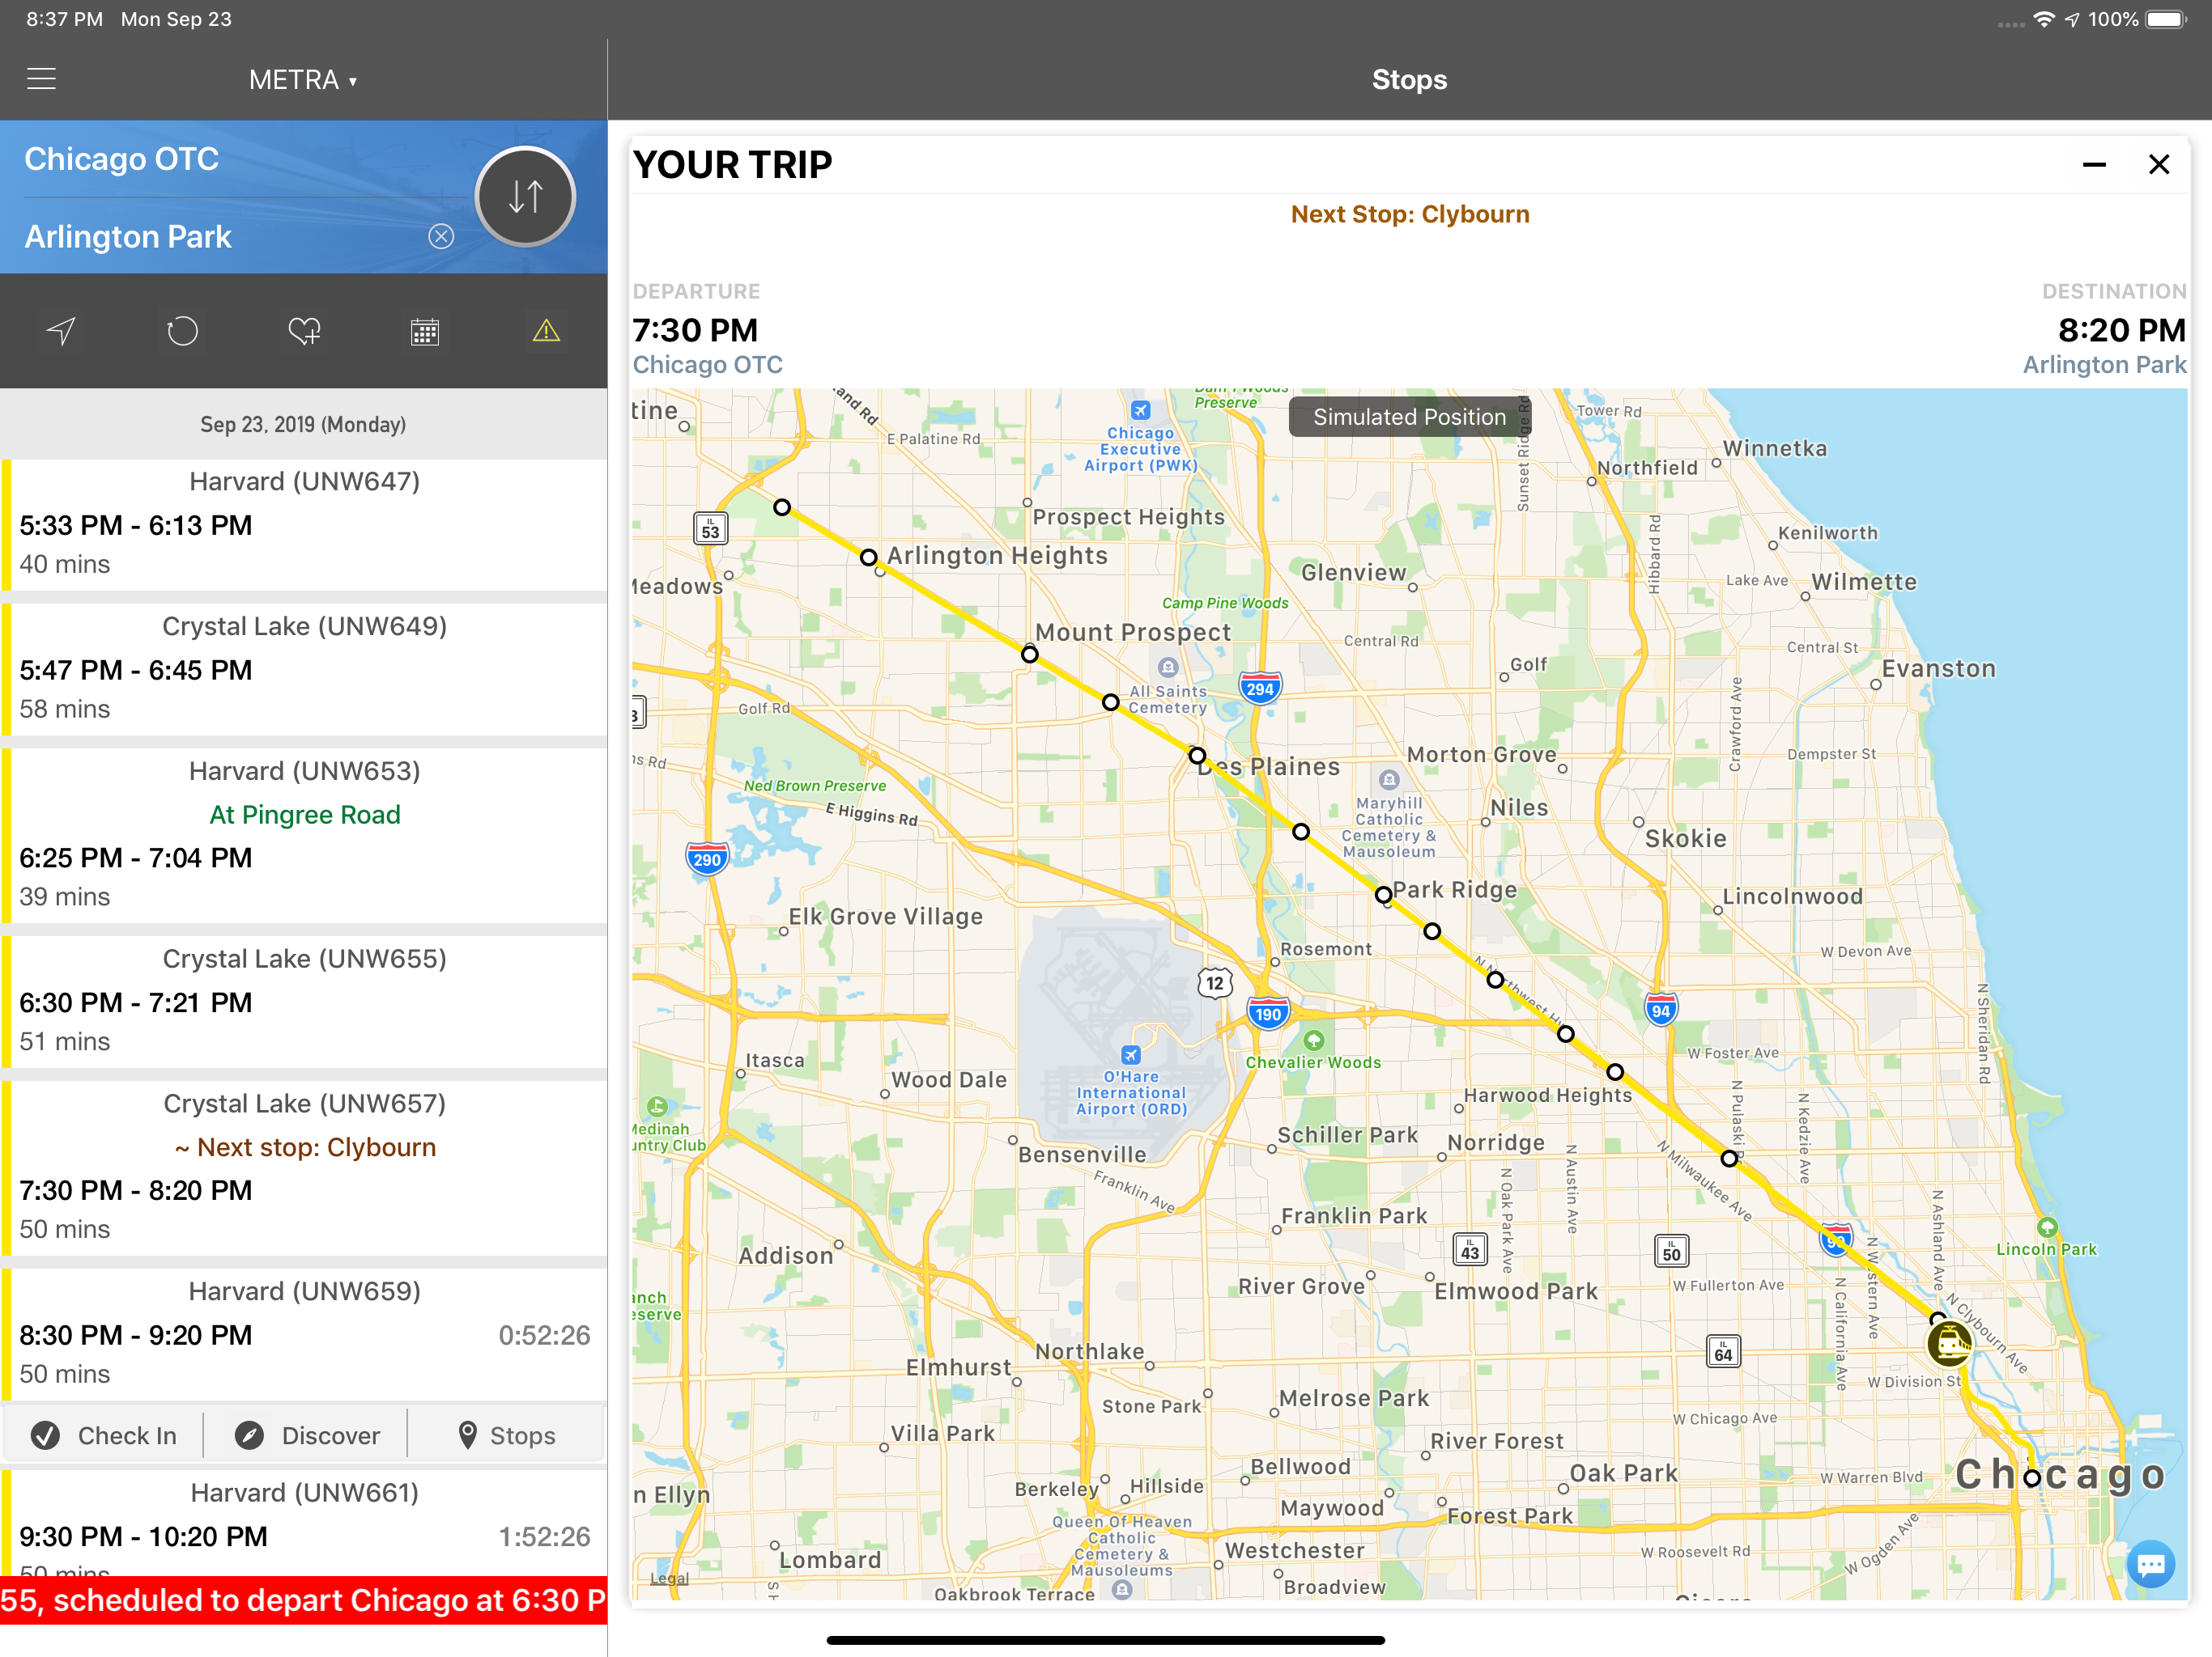Select Chicago OTC origin station field
The height and width of the screenshot is (1657, 2212).
(x=122, y=159)
